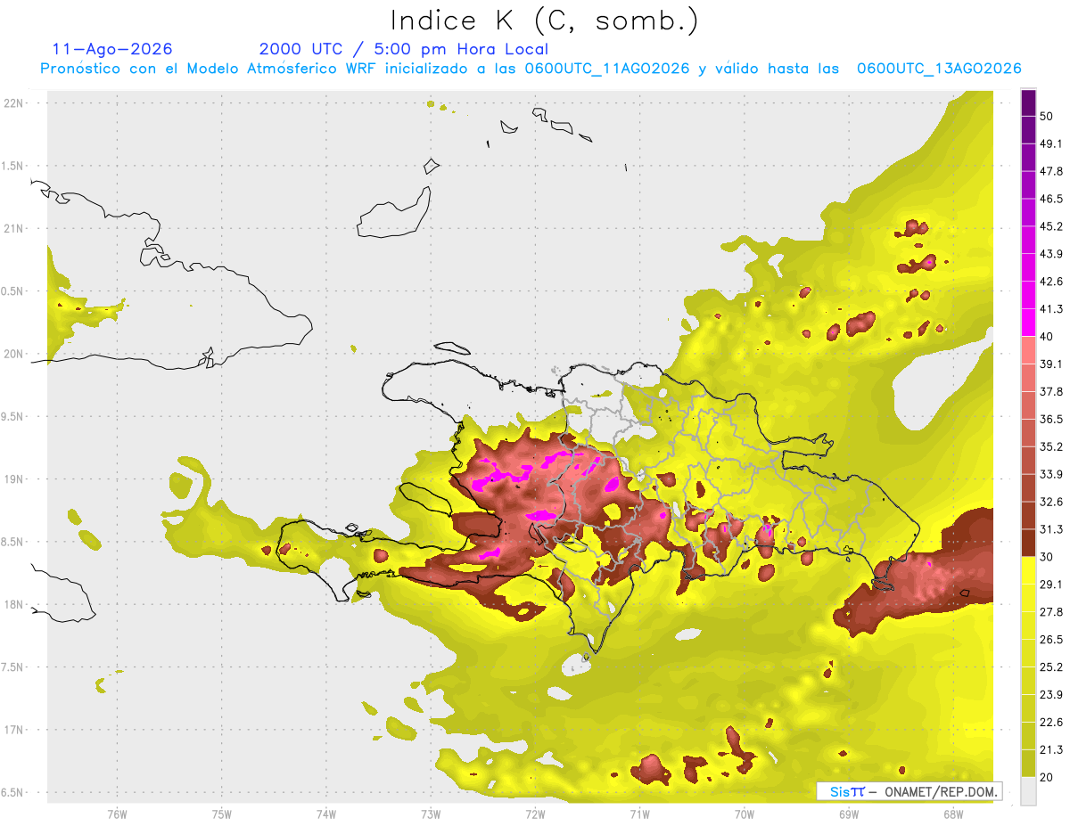Image resolution: width=1070 pixels, height=826 pixels.
Task: Click the "19N" latitude label
Action: click(12, 478)
